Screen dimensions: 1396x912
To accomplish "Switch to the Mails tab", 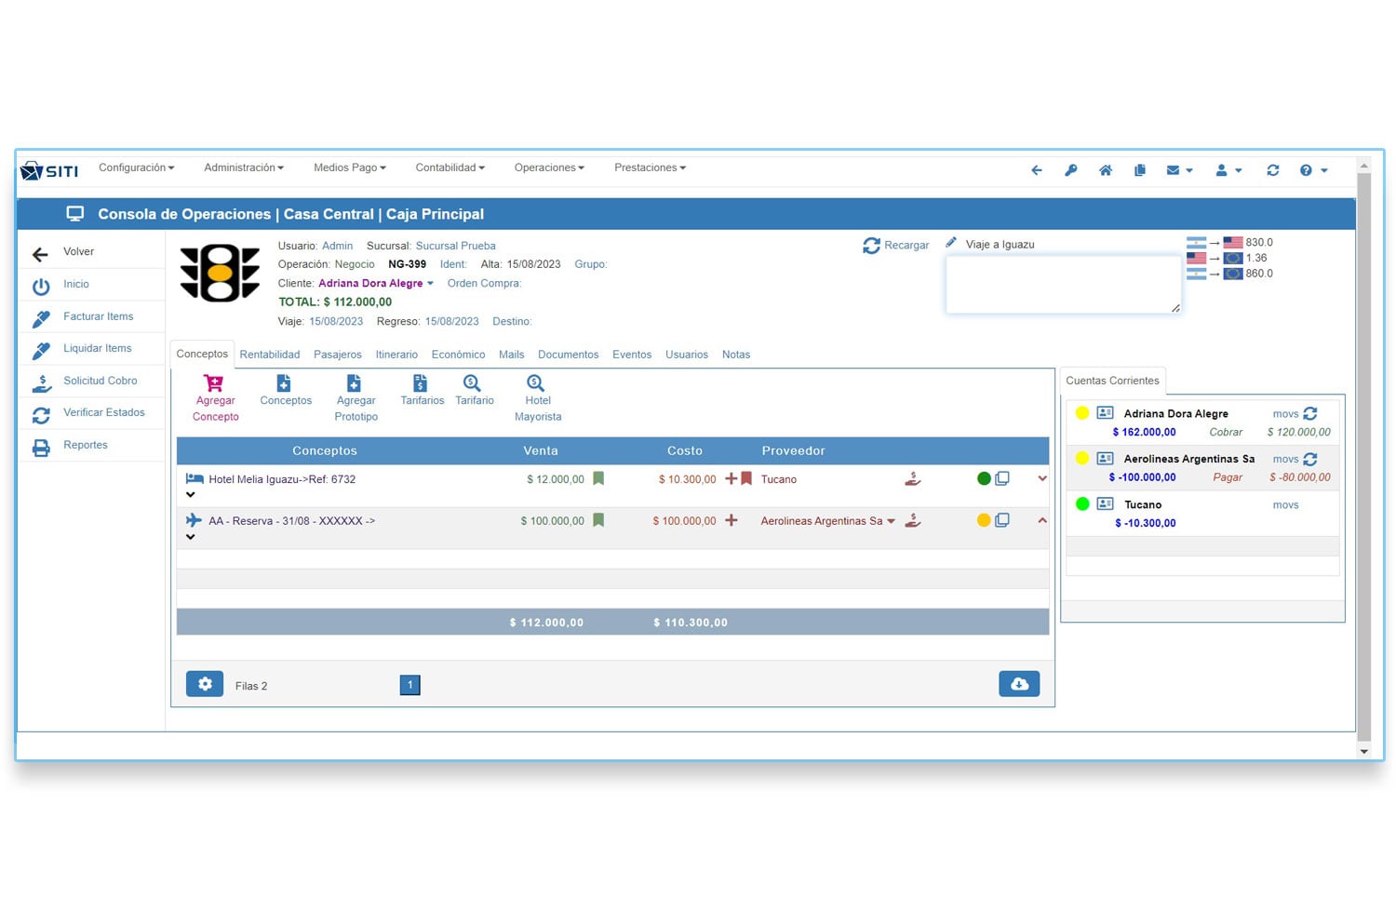I will click(511, 355).
